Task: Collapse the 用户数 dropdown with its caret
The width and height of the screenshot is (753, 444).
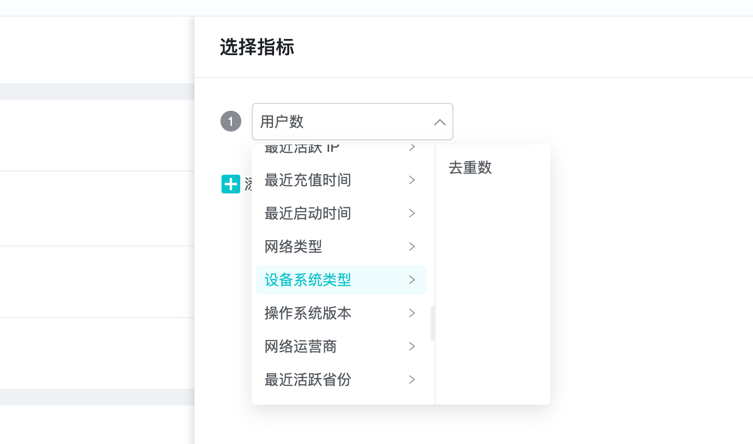Action: [439, 122]
